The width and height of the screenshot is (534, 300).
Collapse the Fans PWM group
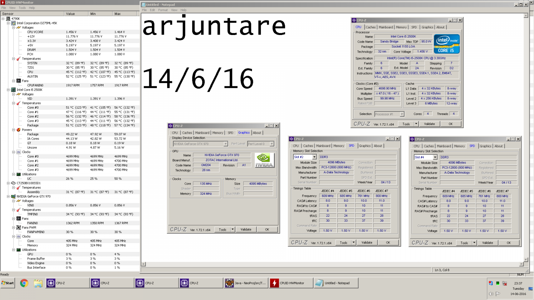pos(14,227)
